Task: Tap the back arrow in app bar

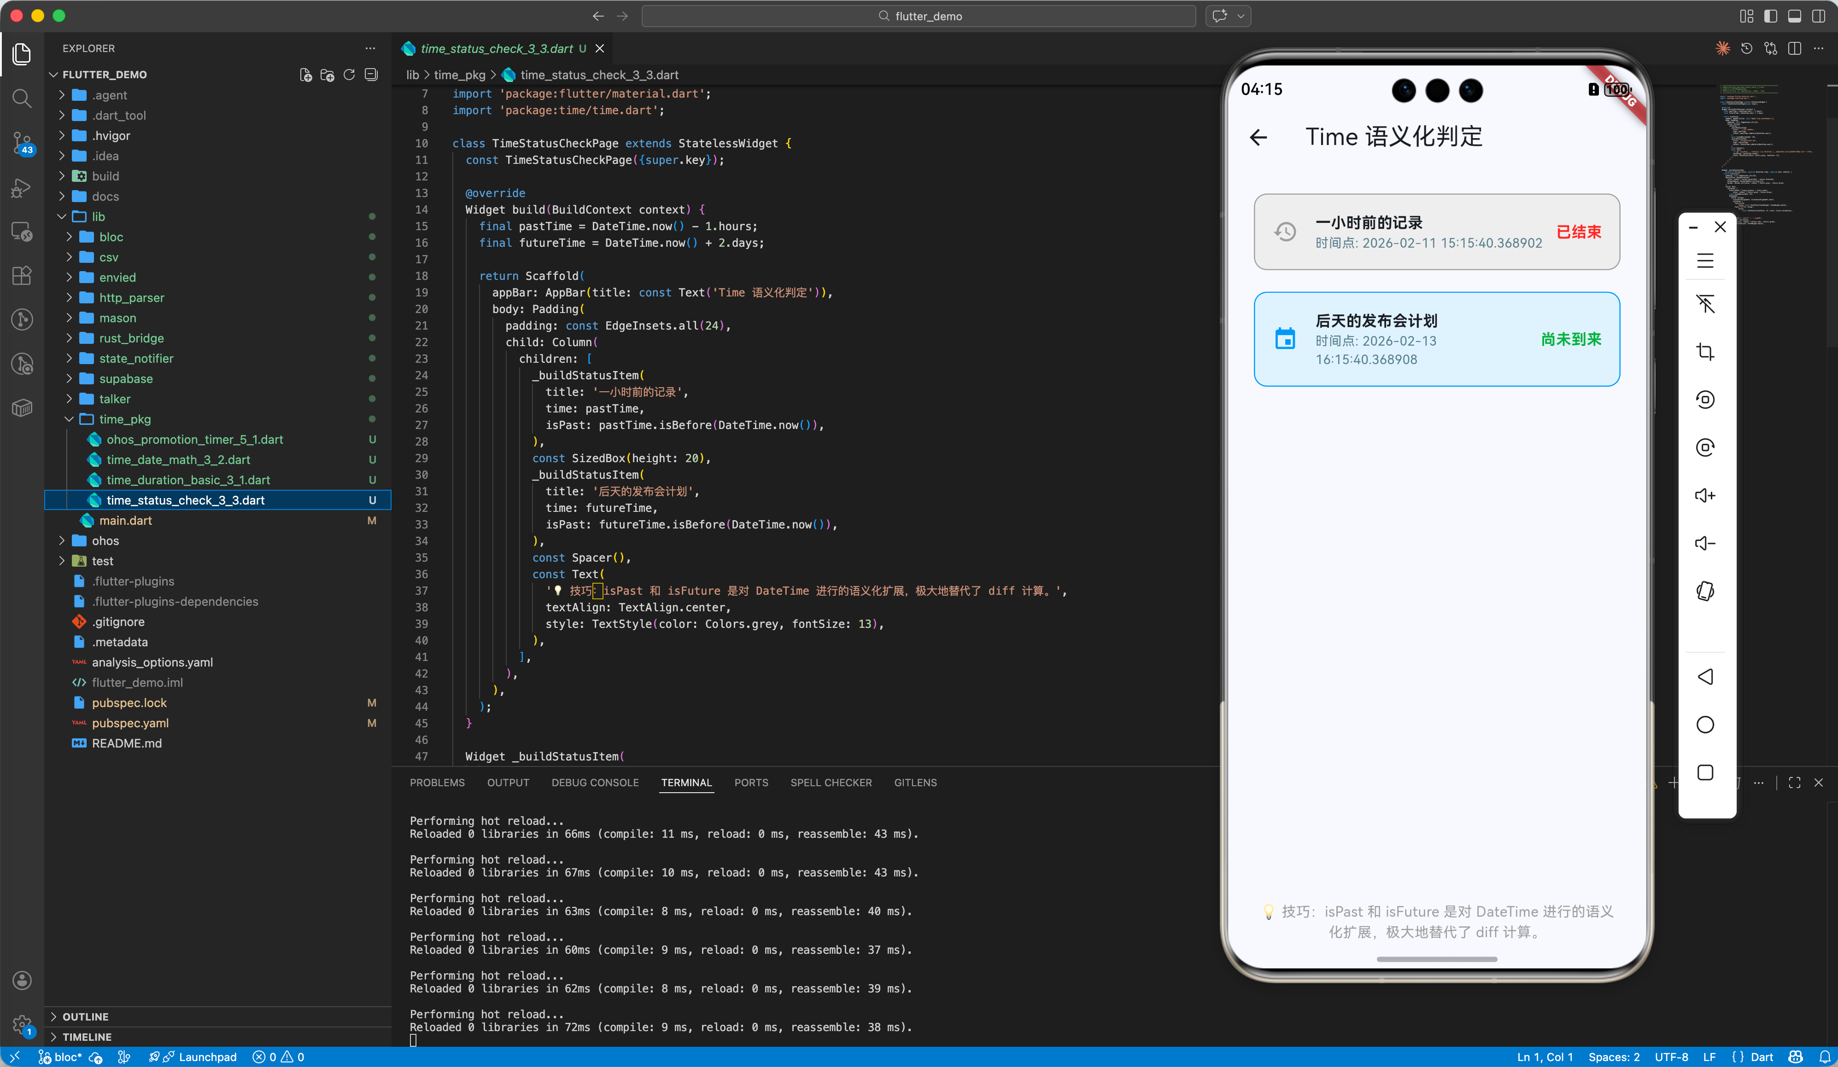Action: coord(1258,137)
